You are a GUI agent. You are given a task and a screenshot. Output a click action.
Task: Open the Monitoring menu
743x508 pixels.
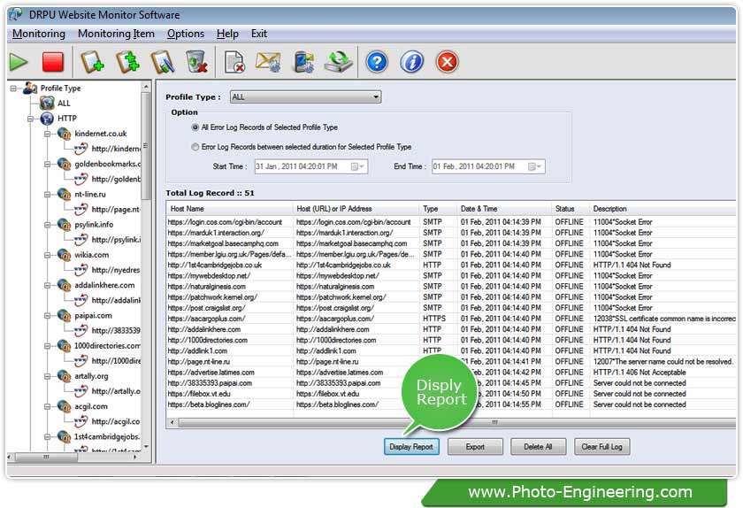[39, 34]
